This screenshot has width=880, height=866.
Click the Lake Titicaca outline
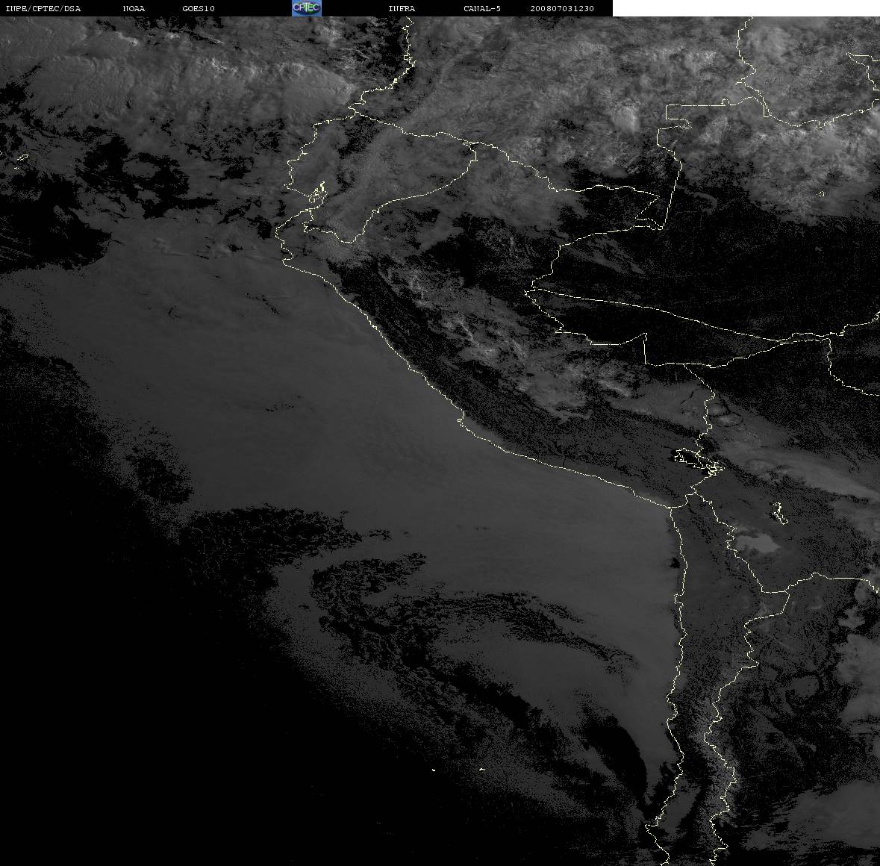[699, 461]
